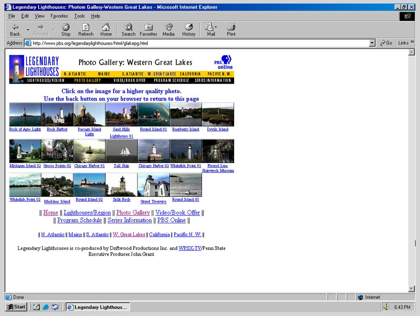
Task: Refresh the page using Refresh icon
Action: [86, 27]
